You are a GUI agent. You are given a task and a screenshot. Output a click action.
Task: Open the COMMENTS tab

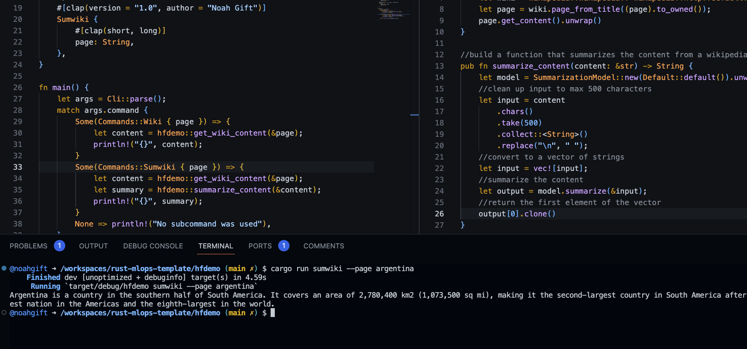(324, 246)
